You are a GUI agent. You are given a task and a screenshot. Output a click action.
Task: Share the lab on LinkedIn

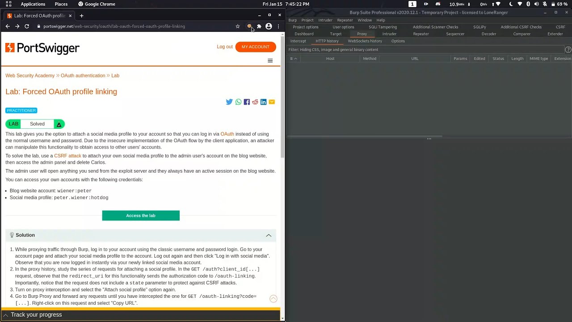click(264, 102)
